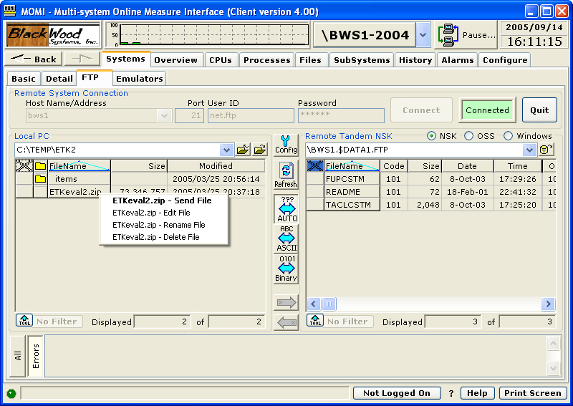Go up one local folder level
The width and height of the screenshot is (573, 406).
(243, 150)
